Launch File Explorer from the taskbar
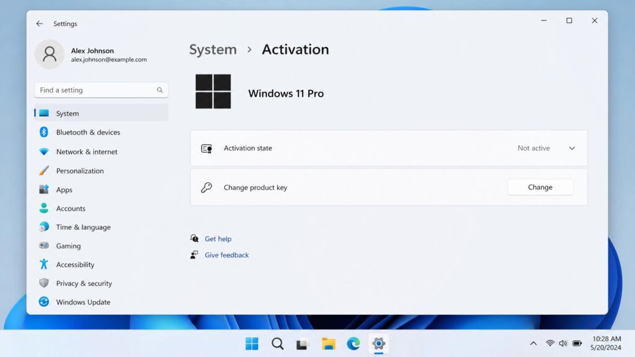The height and width of the screenshot is (357, 635). (329, 343)
